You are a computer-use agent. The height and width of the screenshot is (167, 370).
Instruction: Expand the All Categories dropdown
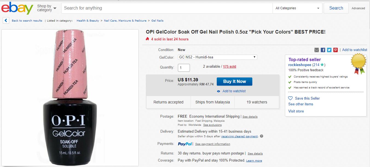coord(298,8)
